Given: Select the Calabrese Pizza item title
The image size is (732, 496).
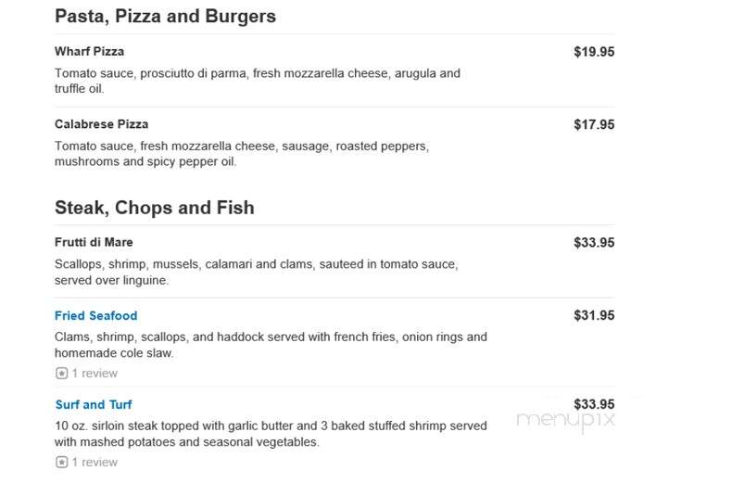Looking at the screenshot, I should [x=101, y=124].
